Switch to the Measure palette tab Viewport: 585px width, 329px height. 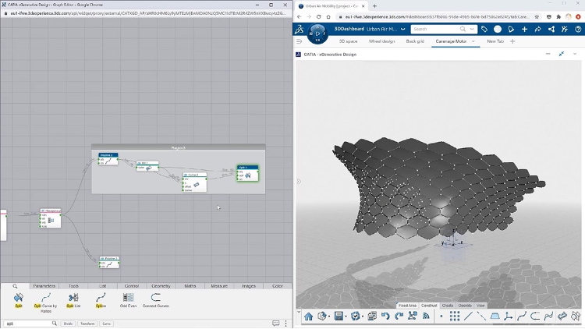[219, 286]
